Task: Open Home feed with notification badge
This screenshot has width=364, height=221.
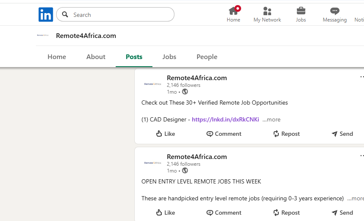Action: click(233, 14)
